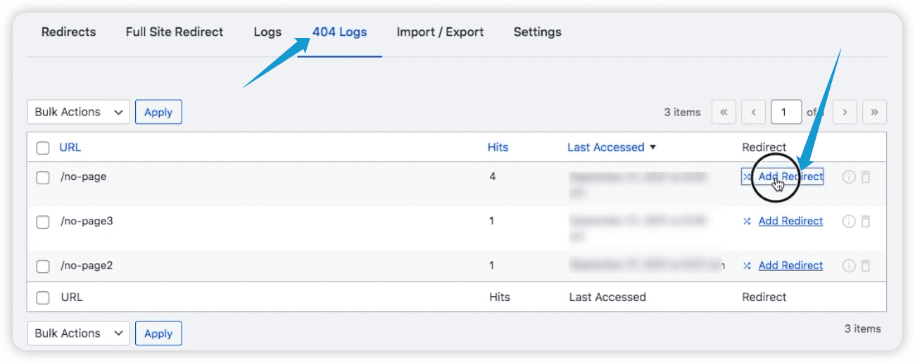Image resolution: width=915 pixels, height=363 pixels.
Task: Click the /no-page URL text
Action: [x=84, y=177]
